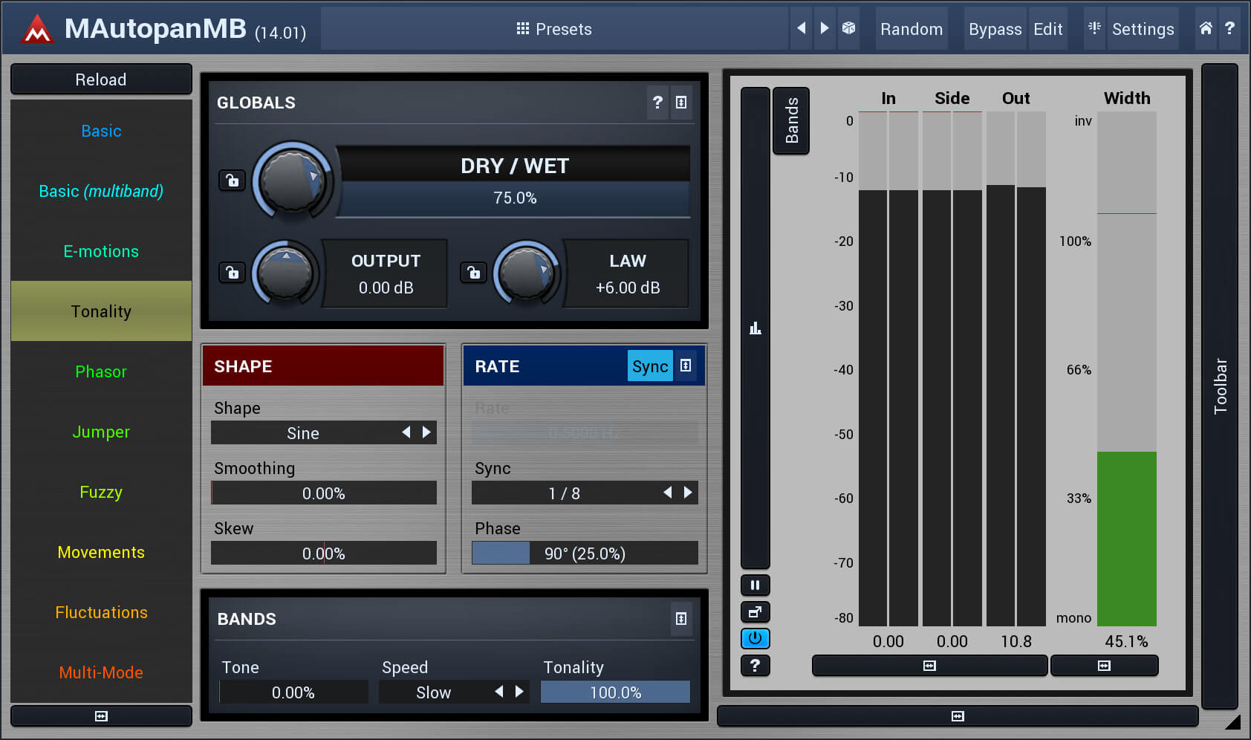
Task: Pop out the meters into a window
Action: pyautogui.click(x=756, y=612)
